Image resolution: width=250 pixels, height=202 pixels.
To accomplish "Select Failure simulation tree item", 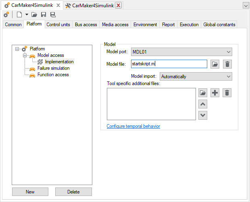I will [53, 68].
